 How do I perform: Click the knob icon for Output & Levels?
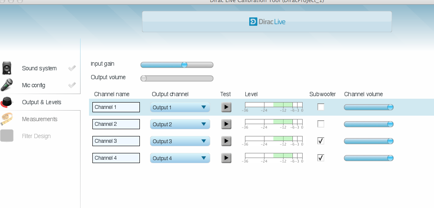coord(7,102)
